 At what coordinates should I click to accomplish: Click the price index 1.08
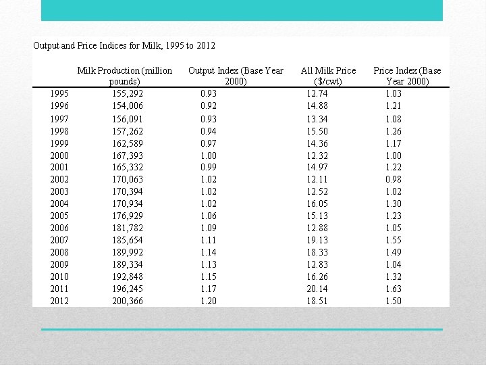tap(394, 119)
